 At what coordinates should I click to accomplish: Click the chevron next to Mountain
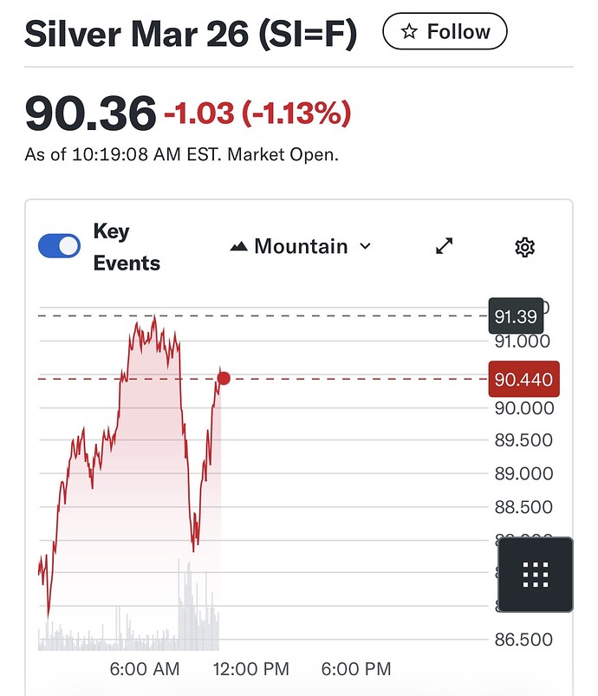coord(365,247)
